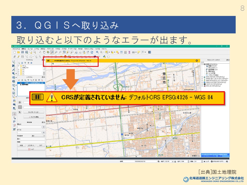Select the Pan Map hand tool
The image size is (247, 185).
pos(44,52)
